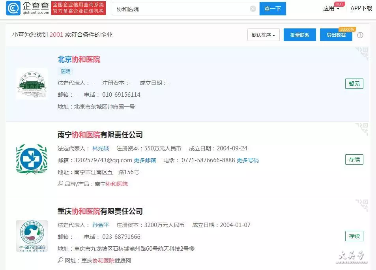The width and height of the screenshot is (376, 270).
Task: Show 更多邮箱 for 南宁协和医院
Action: pos(144,160)
